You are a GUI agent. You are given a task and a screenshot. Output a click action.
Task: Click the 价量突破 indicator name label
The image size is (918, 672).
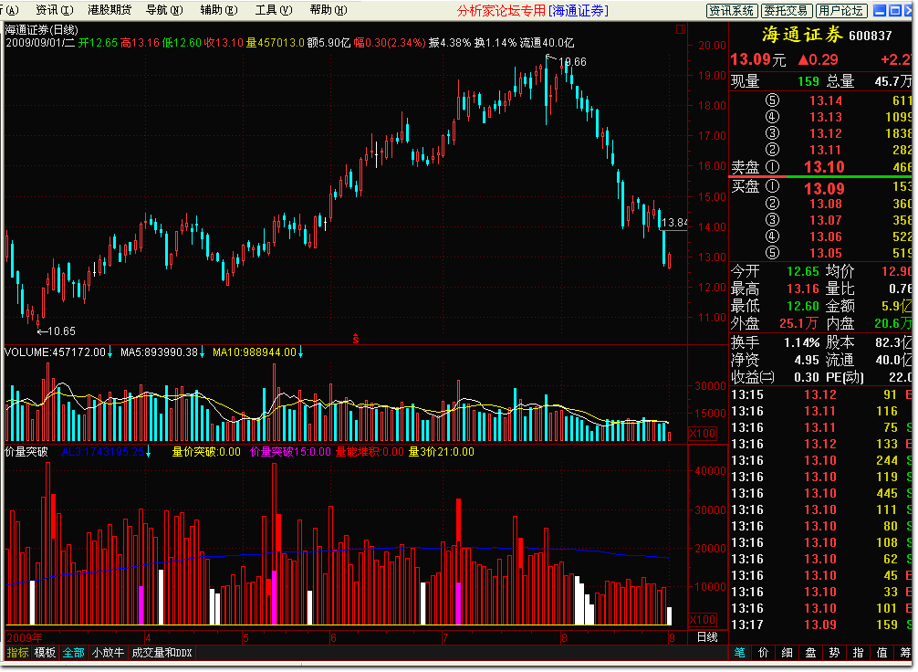[x=26, y=452]
